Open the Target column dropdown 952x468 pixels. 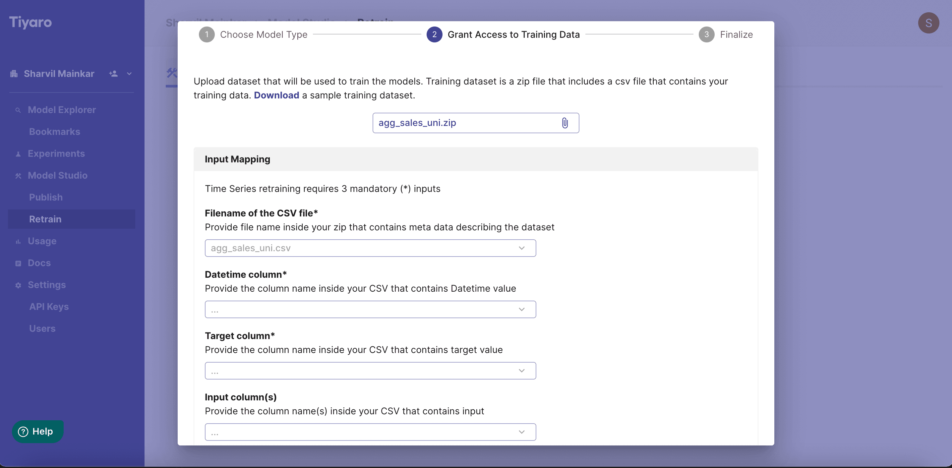coord(370,371)
